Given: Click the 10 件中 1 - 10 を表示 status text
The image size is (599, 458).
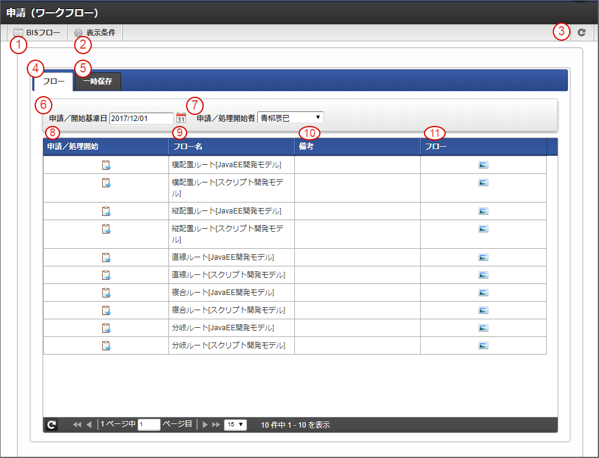Looking at the screenshot, I should coord(295,425).
